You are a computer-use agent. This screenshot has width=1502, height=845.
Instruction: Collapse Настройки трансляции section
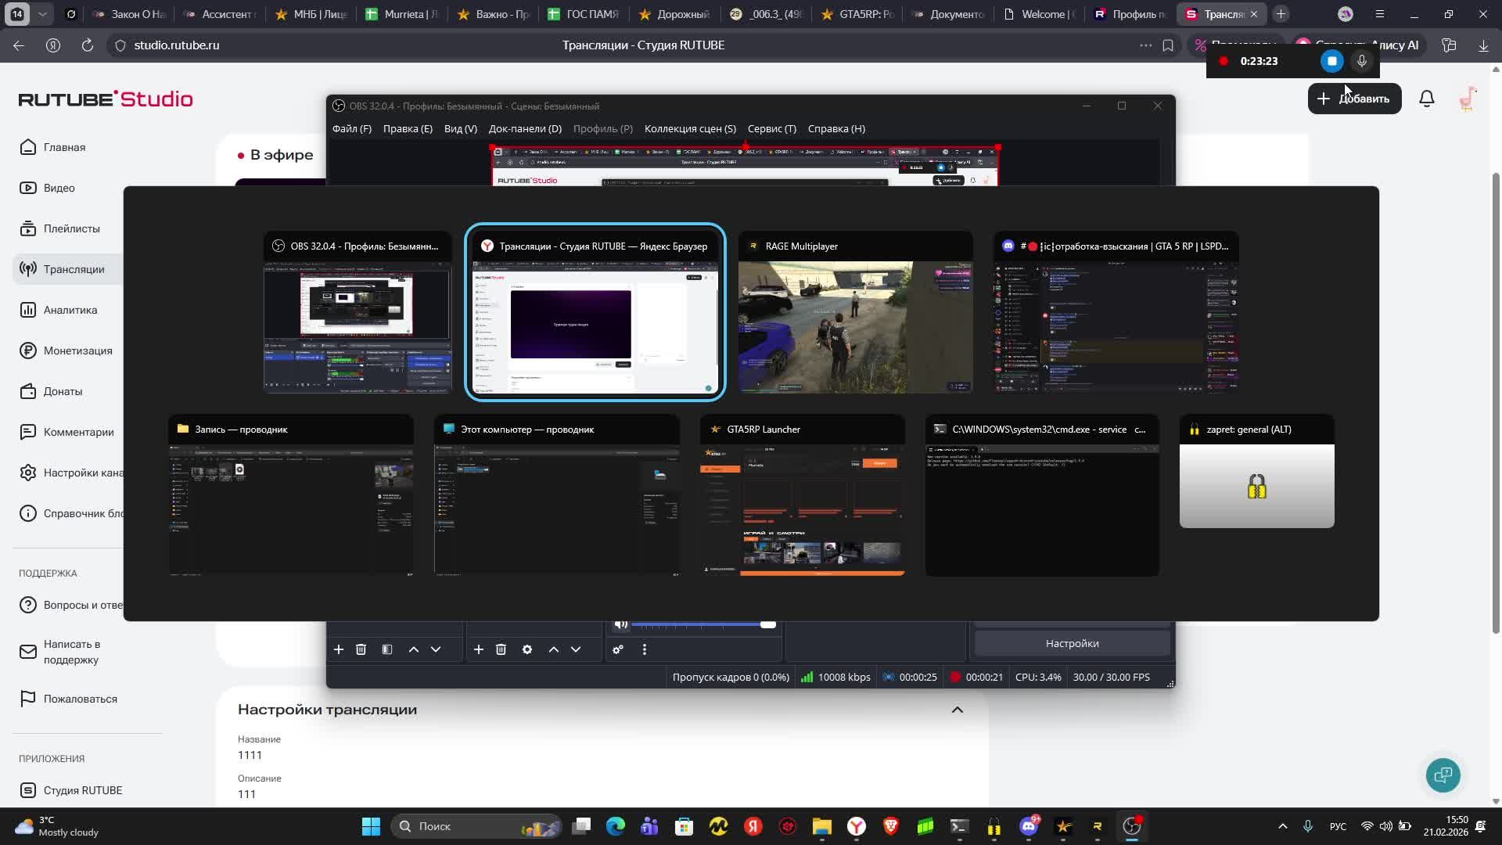tap(957, 710)
